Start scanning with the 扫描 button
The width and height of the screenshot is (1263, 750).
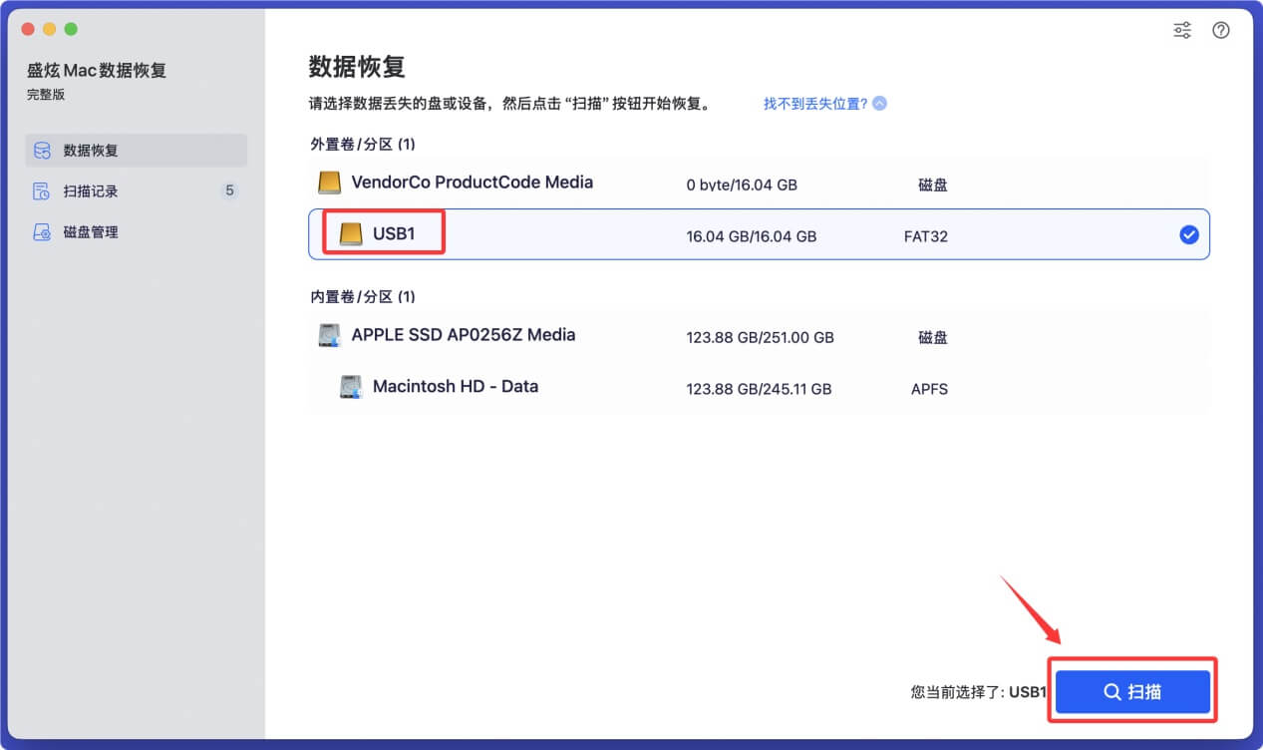(x=1131, y=690)
